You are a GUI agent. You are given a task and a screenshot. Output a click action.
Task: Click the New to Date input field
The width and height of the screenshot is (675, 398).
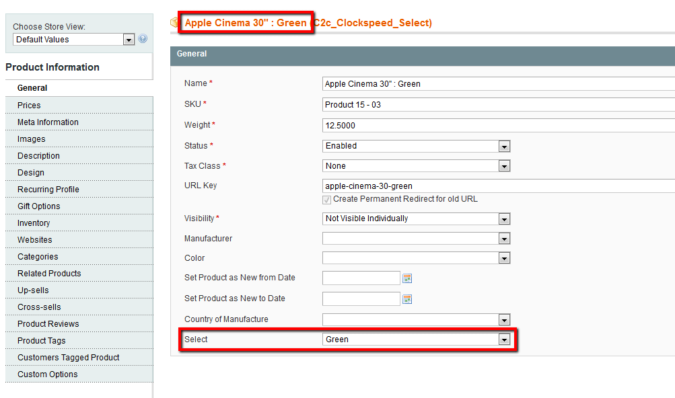click(x=361, y=298)
